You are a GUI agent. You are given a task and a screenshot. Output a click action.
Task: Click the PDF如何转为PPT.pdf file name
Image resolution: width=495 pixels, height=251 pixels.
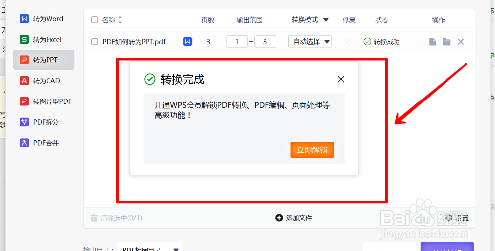[x=134, y=42]
